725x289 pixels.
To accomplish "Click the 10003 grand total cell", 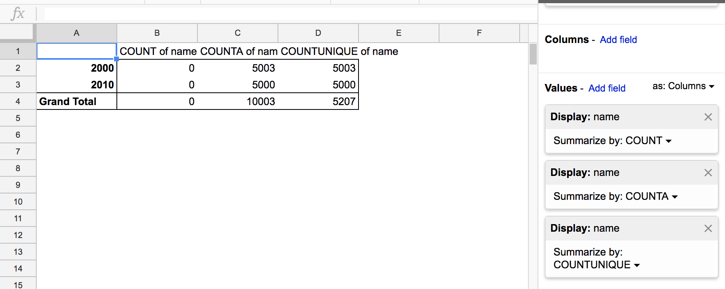I will (238, 102).
